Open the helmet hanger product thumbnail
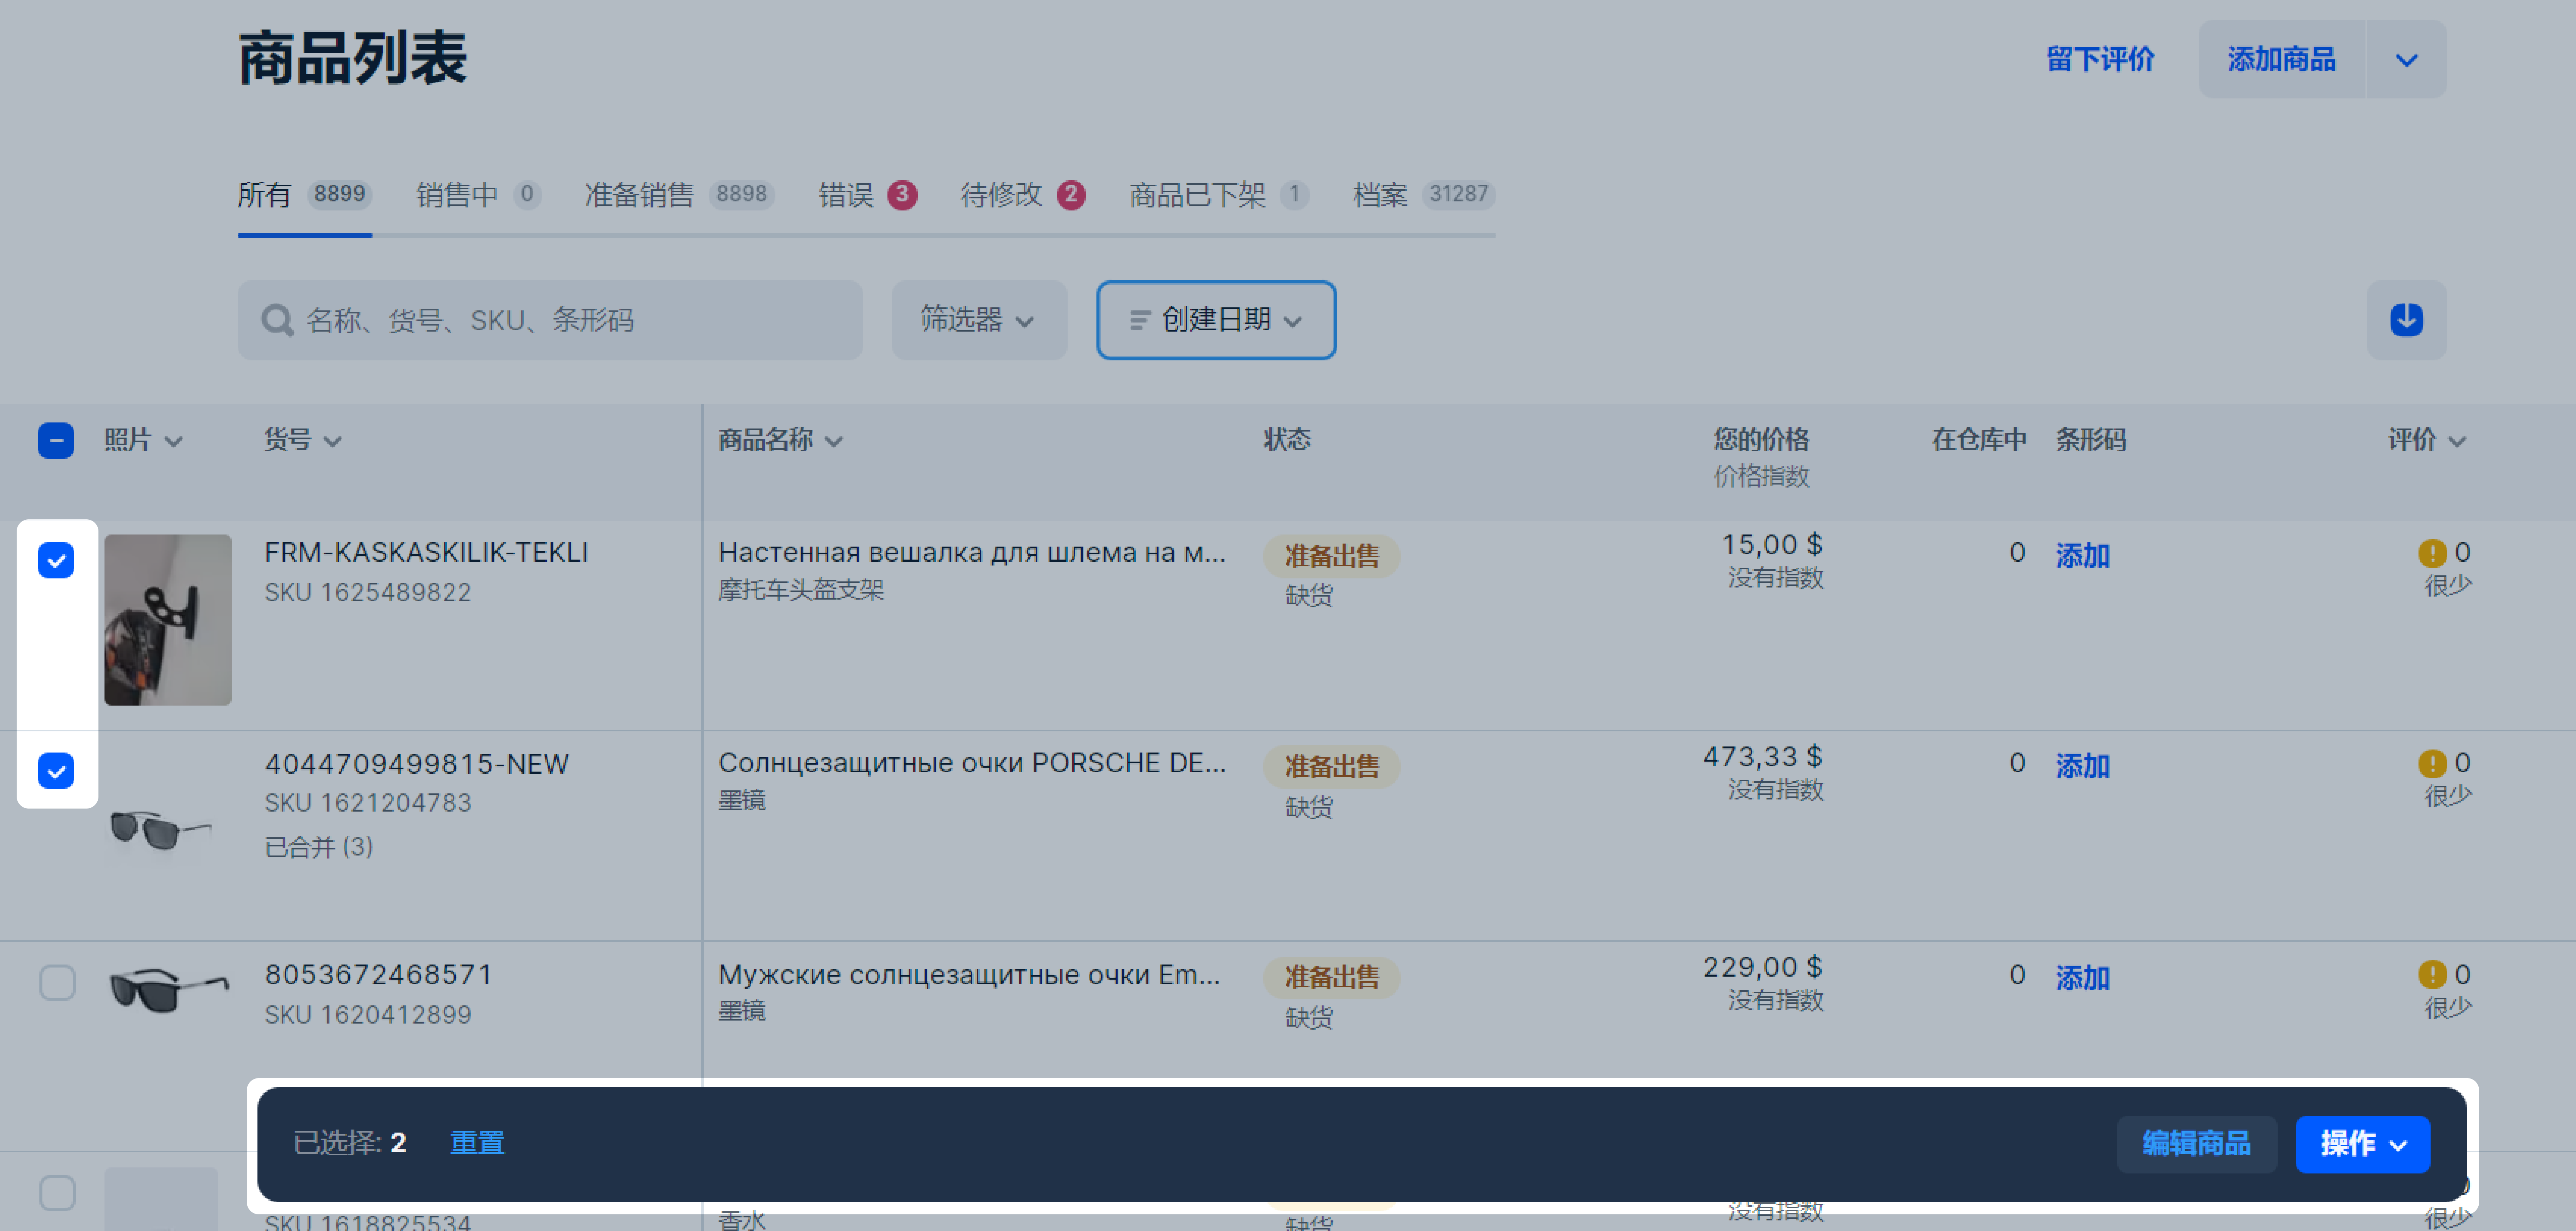Image resolution: width=2576 pixels, height=1231 pixels. point(168,620)
